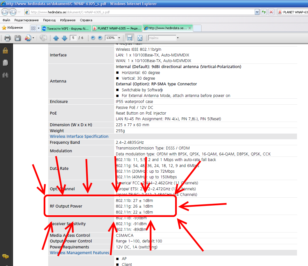Open the page thumbnails sidebar panel
308x266 pixels.
[x=5, y=63]
